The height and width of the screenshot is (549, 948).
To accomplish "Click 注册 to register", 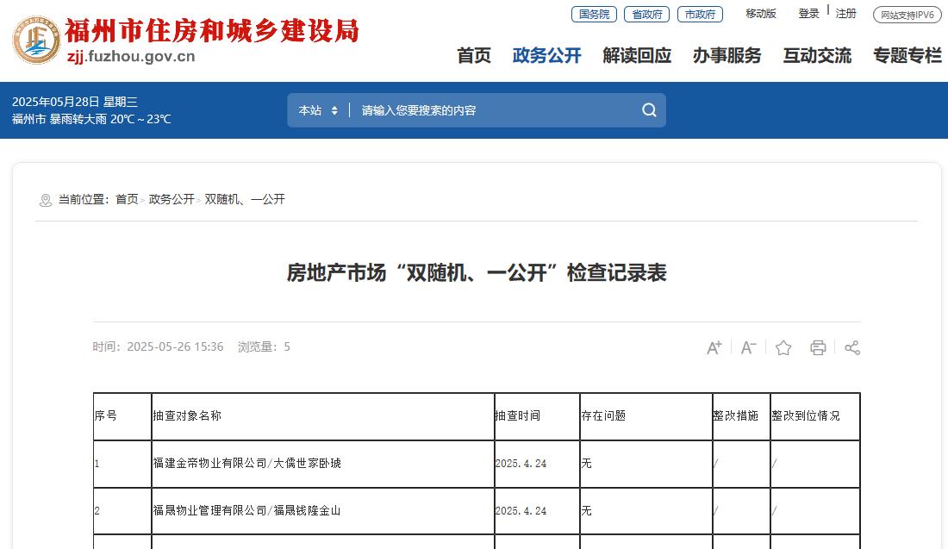I will (x=845, y=14).
